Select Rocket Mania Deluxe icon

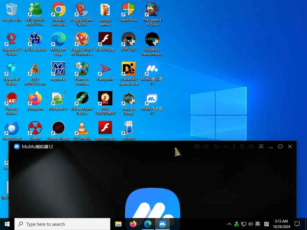pos(82,103)
